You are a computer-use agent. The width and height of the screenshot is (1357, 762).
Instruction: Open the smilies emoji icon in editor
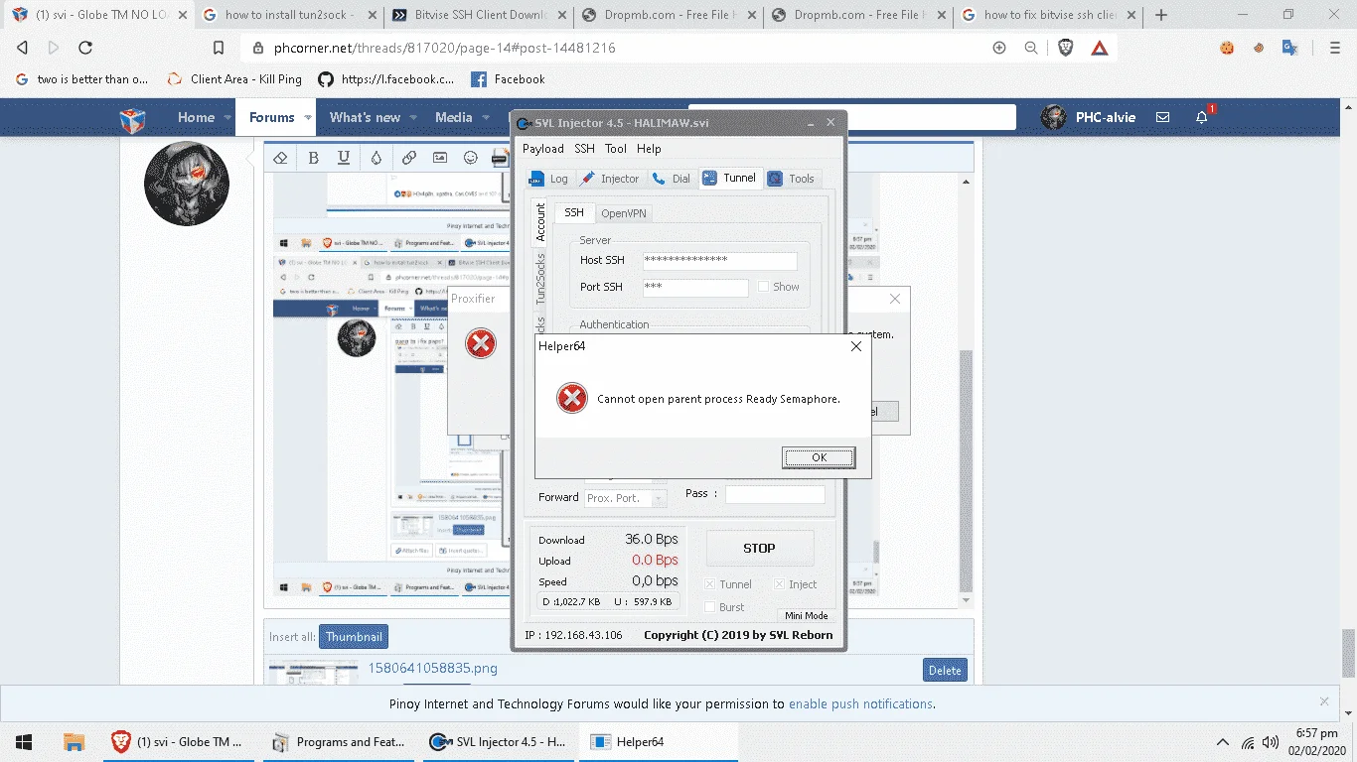471,158
